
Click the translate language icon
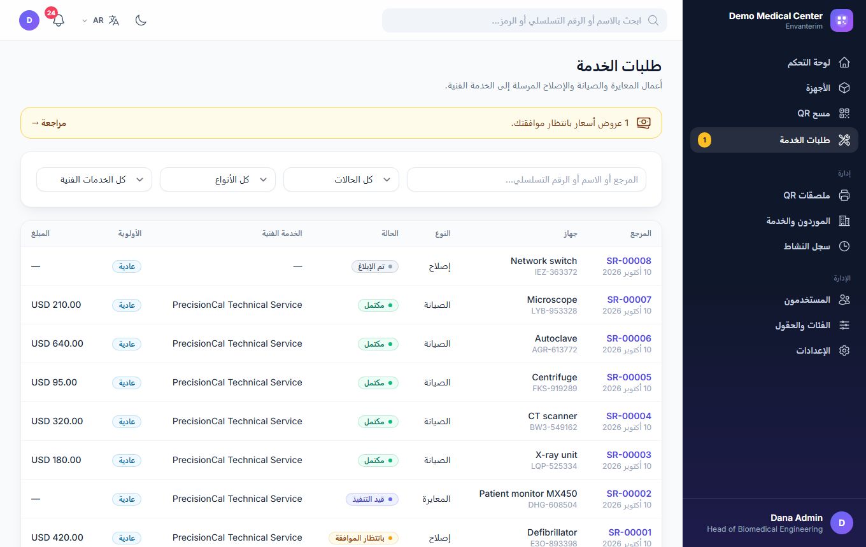pyautogui.click(x=114, y=20)
